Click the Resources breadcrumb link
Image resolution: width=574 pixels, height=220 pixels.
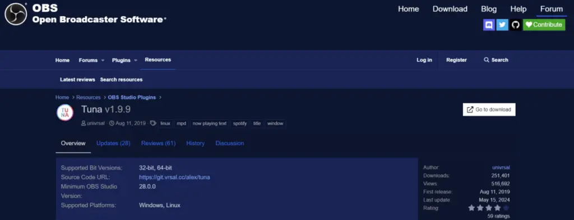tap(89, 97)
